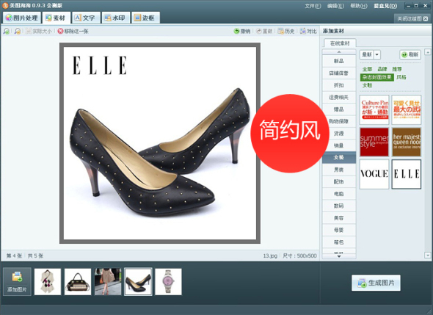Select the 母婴 category

[x=339, y=230]
